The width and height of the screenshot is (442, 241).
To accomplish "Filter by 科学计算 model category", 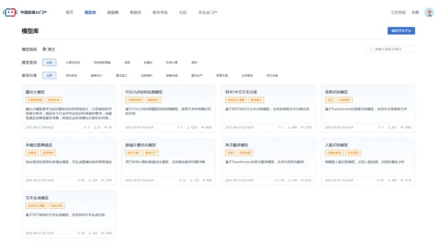I will 171,62.
